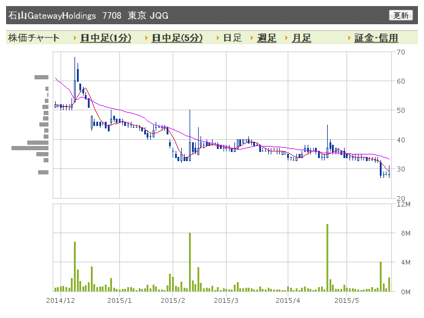Click the orange arrow before 月足
This screenshot has height=318, width=424.
point(287,38)
